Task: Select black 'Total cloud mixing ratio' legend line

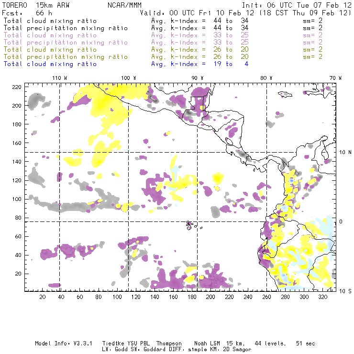Action: (x=50, y=21)
